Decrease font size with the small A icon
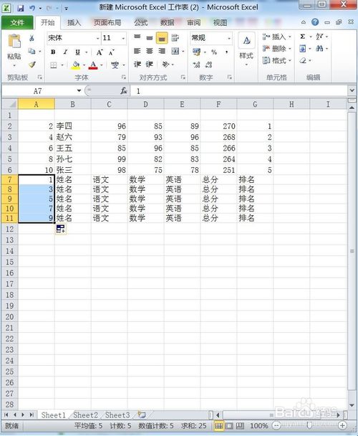The height and width of the screenshot is (436, 358). coord(112,52)
